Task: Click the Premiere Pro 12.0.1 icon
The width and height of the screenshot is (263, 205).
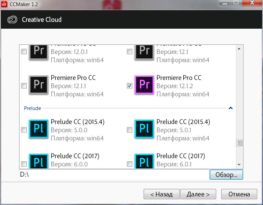Action: pyautogui.click(x=39, y=52)
